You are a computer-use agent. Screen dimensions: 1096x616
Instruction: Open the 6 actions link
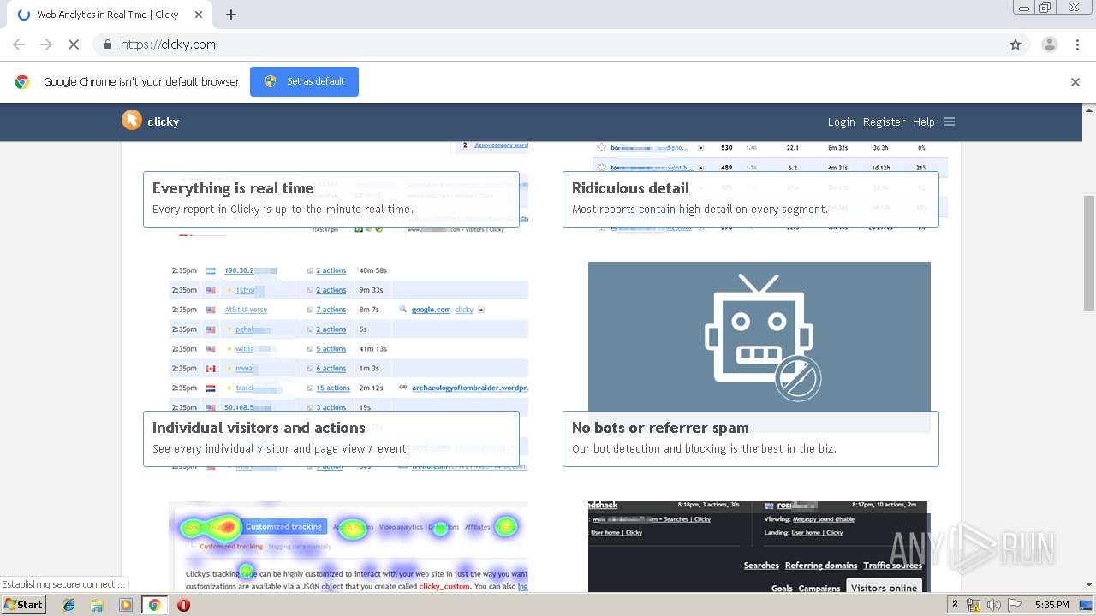click(331, 369)
